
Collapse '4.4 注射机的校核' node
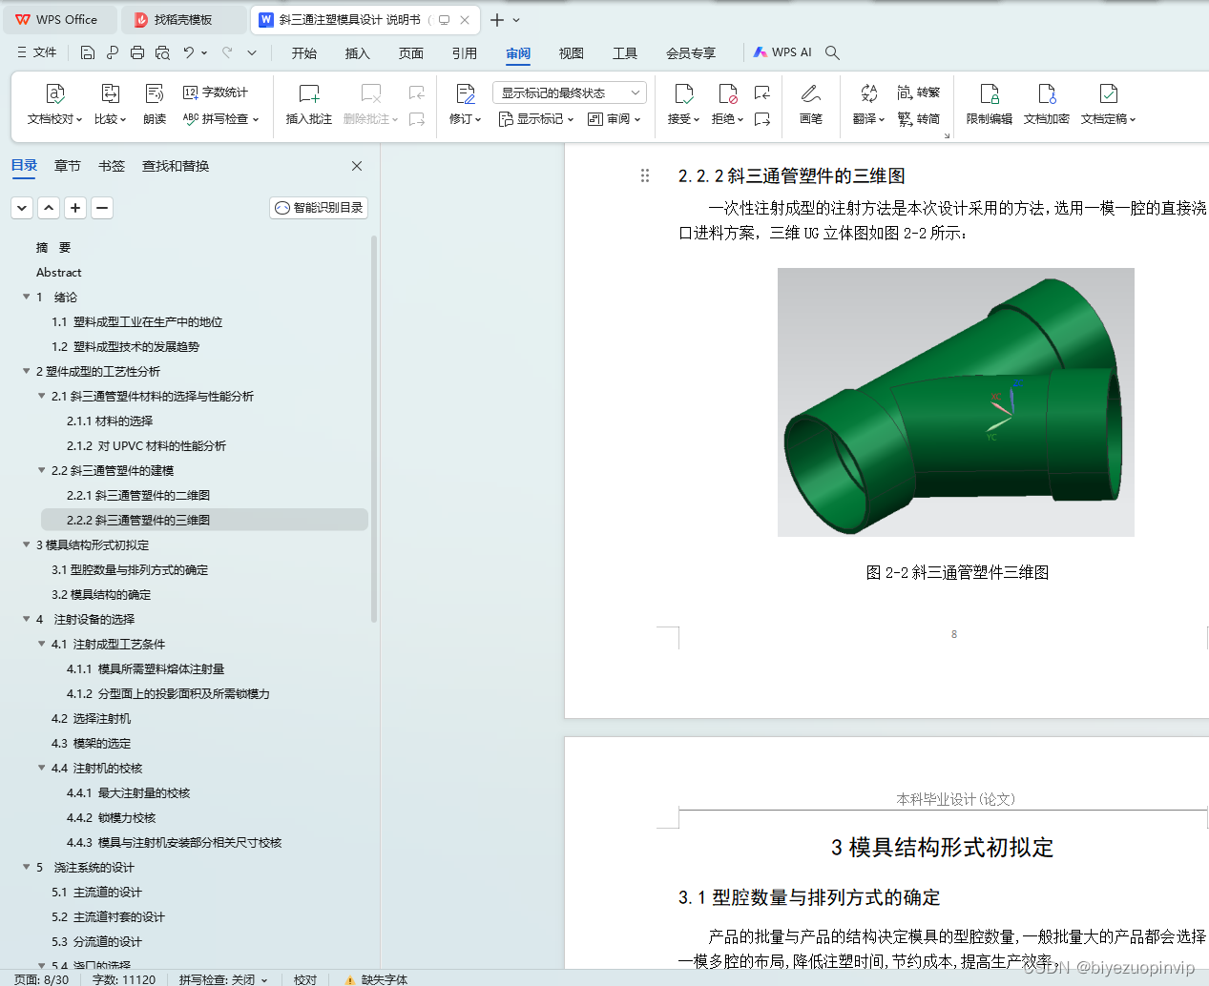pyautogui.click(x=42, y=768)
